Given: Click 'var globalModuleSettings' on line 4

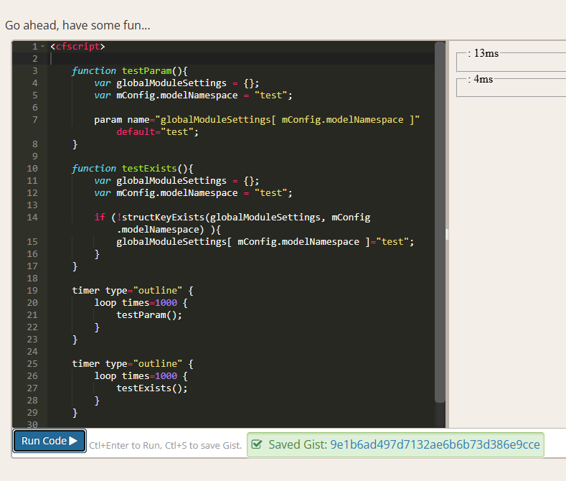Looking at the screenshot, I should click(160, 83).
